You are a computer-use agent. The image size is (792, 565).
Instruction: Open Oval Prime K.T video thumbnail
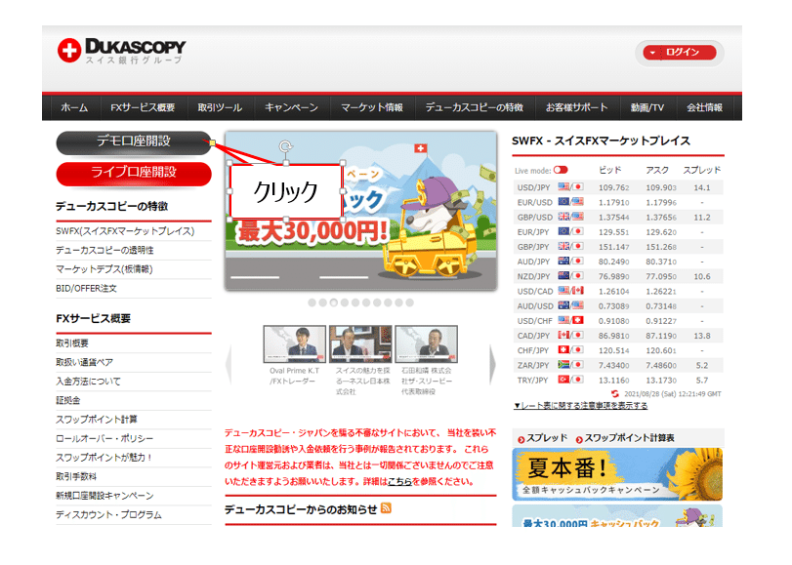coord(295,343)
